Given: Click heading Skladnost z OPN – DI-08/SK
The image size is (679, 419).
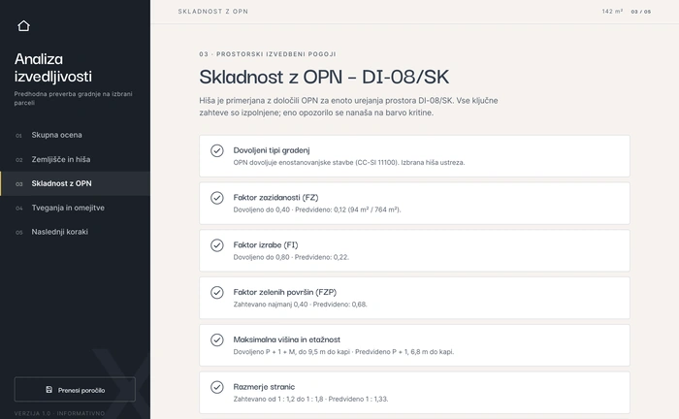Looking at the screenshot, I should (324, 77).
